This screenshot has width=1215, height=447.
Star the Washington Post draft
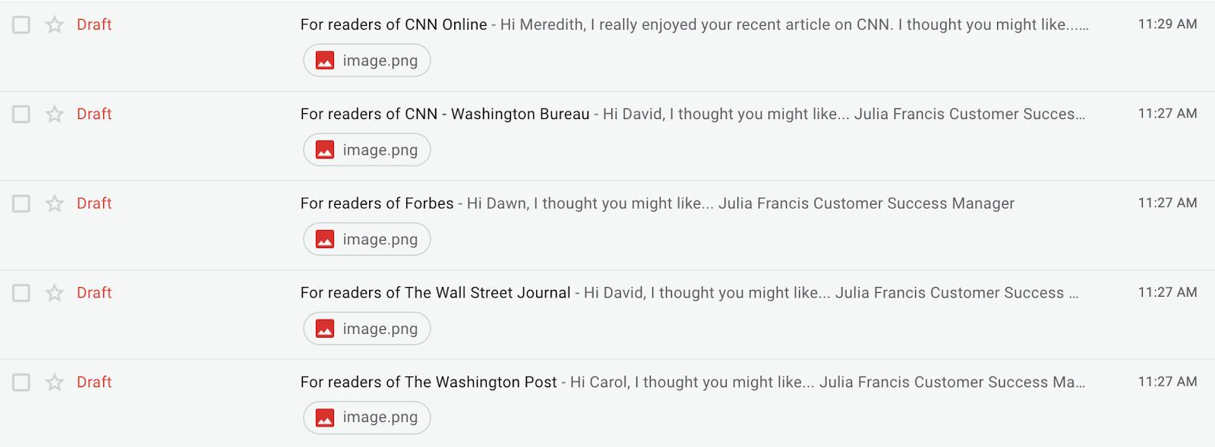55,382
